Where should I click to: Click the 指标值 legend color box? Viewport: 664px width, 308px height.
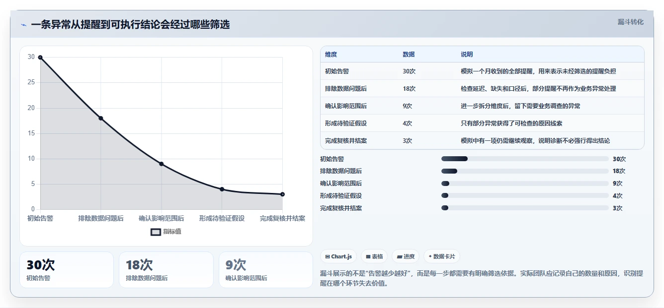point(156,232)
